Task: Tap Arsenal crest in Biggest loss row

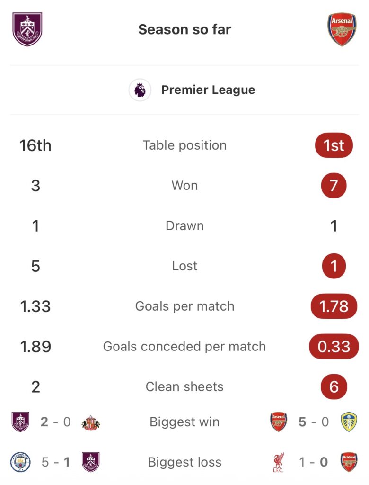Action: (349, 462)
